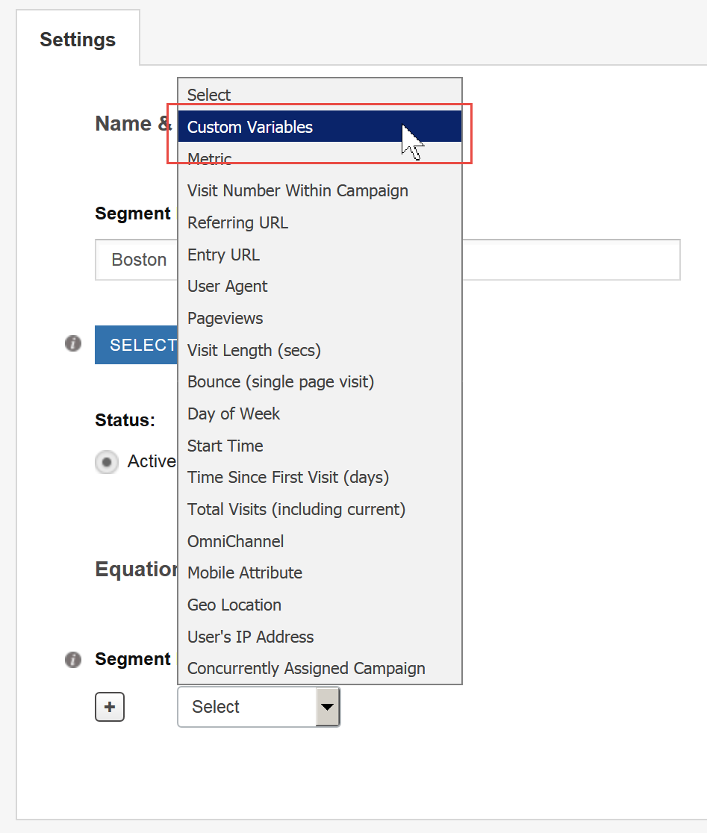This screenshot has height=833, width=707.
Task: Choose "Metric" in the dropdown list
Action: pos(210,159)
